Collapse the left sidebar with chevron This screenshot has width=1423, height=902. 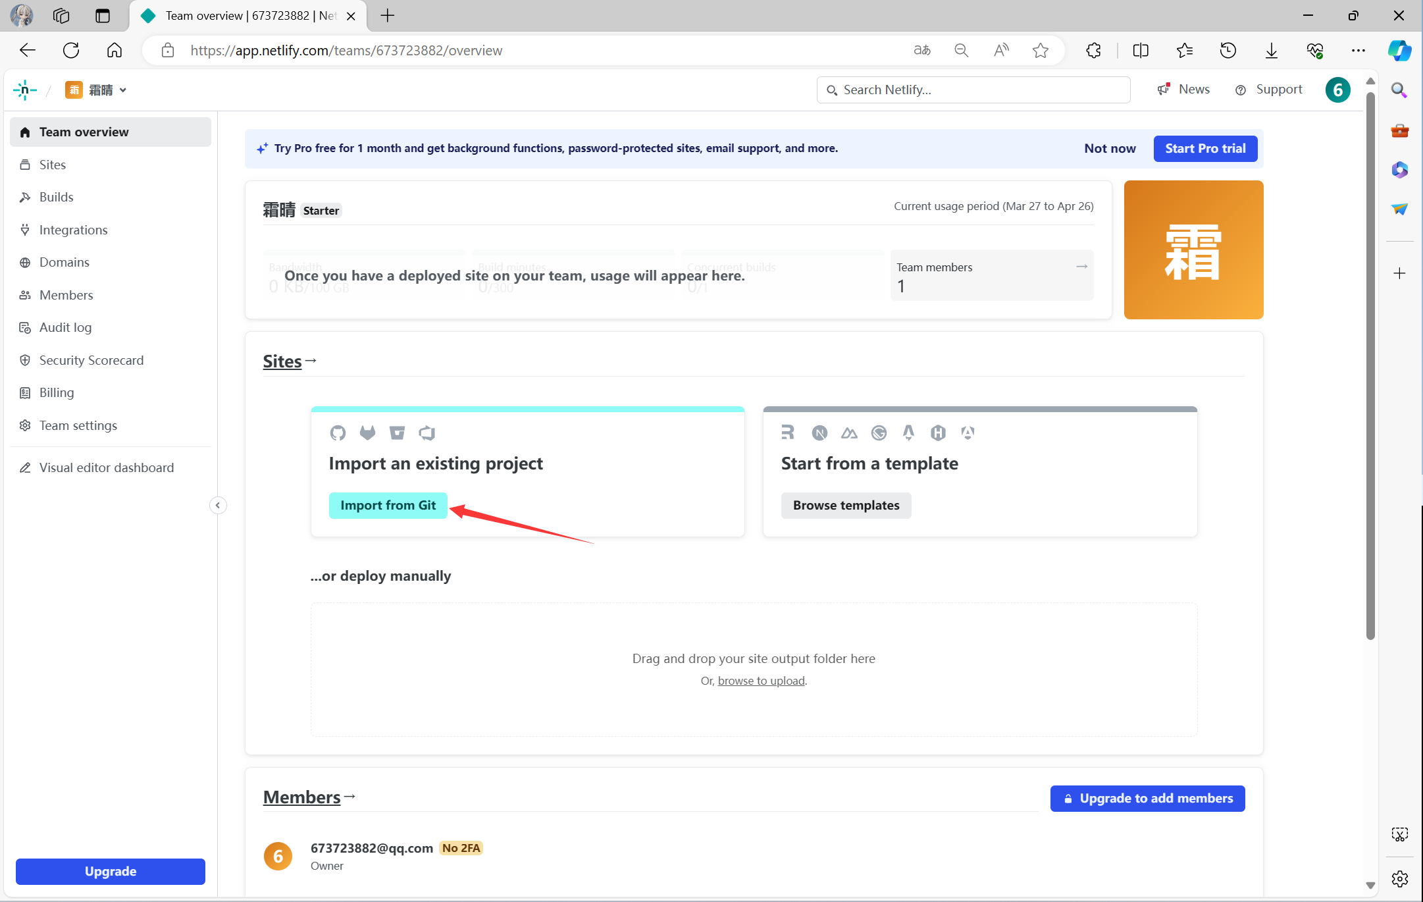(218, 505)
